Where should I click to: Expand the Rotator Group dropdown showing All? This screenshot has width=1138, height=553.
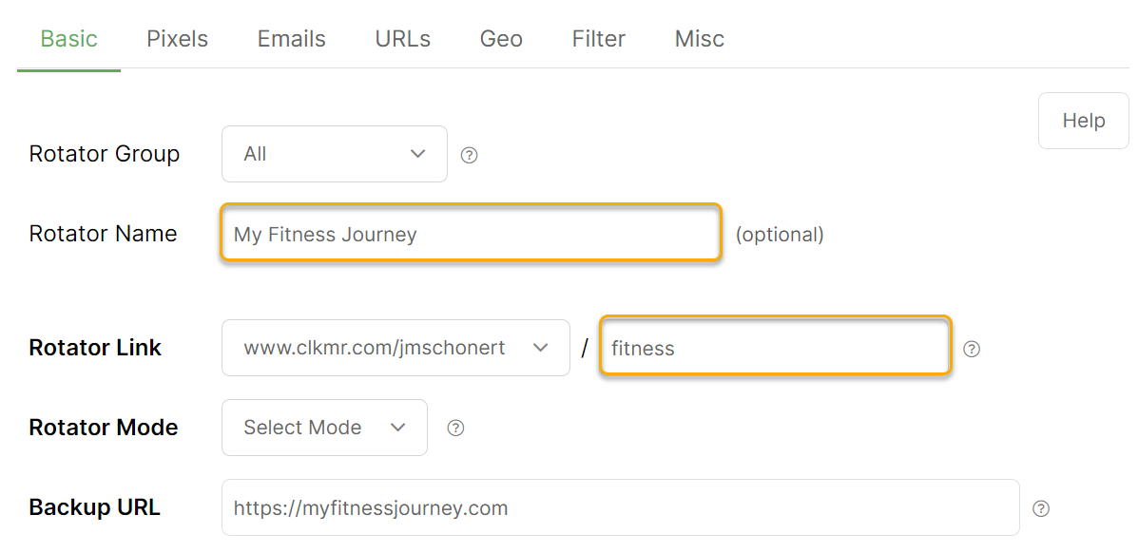tap(335, 154)
